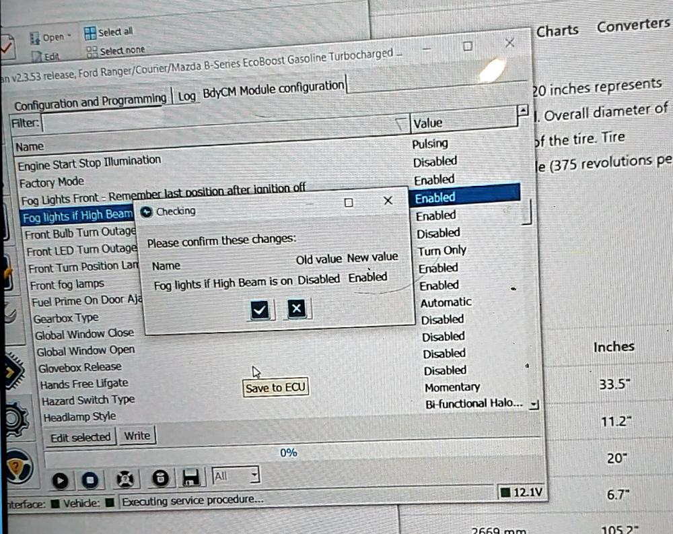Cancel changes with the X button
This screenshot has width=673, height=534.
click(297, 309)
